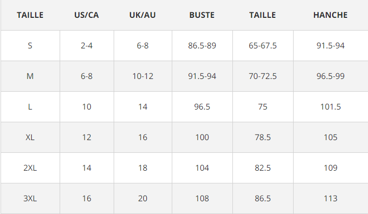This screenshot has width=368, height=214.
Task: Click the 2-4 US/CA cell
Action: tap(86, 45)
